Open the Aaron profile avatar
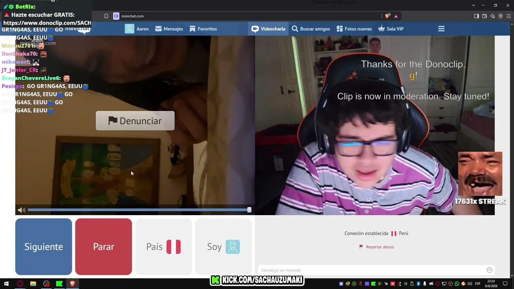The width and height of the screenshot is (514, 289). pyautogui.click(x=129, y=29)
